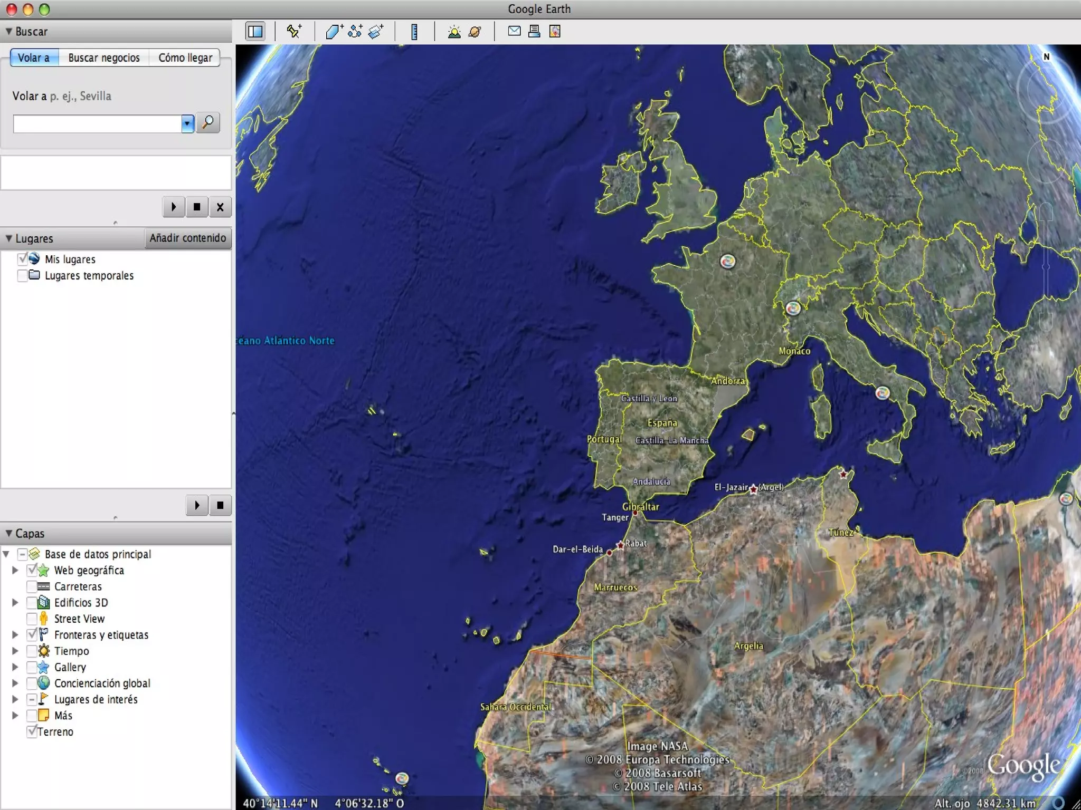This screenshot has height=810, width=1081.
Task: Open the ruler measurement tool
Action: (x=414, y=32)
